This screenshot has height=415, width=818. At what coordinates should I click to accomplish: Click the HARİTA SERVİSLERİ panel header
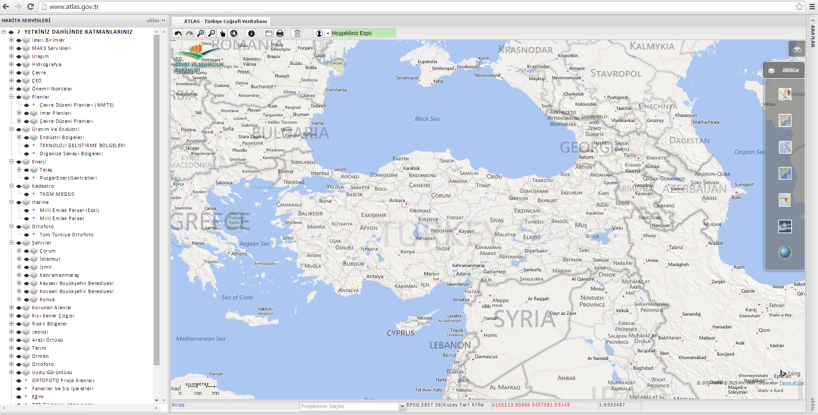[x=26, y=20]
